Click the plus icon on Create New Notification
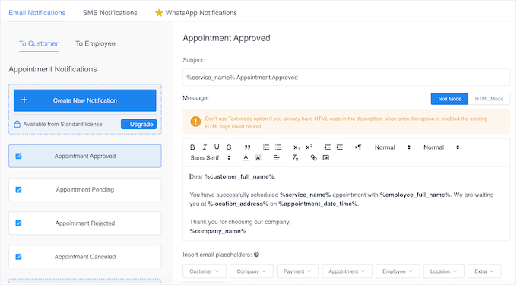517x285 pixels. (x=24, y=100)
